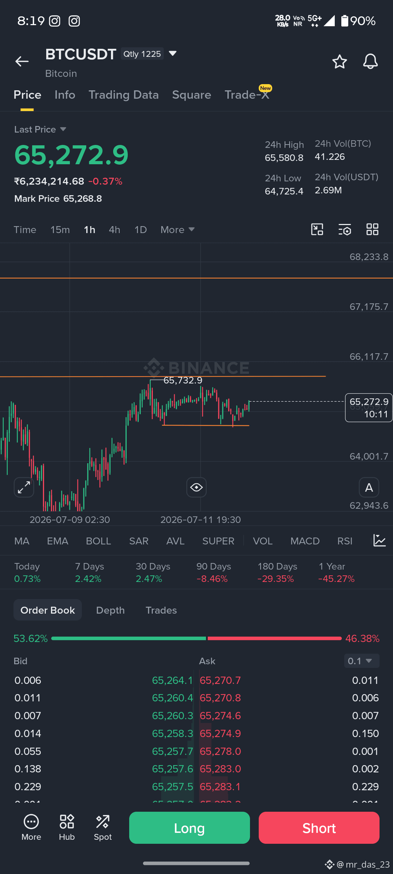Tap the 1 Year -45.27% performance
The height and width of the screenshot is (874, 393).
[x=336, y=572]
